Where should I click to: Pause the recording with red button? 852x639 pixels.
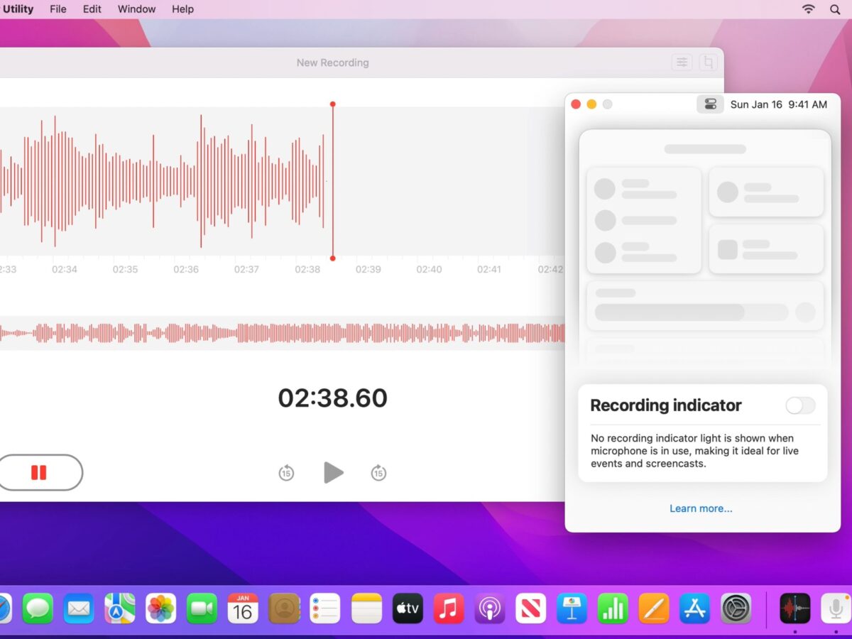(x=39, y=473)
